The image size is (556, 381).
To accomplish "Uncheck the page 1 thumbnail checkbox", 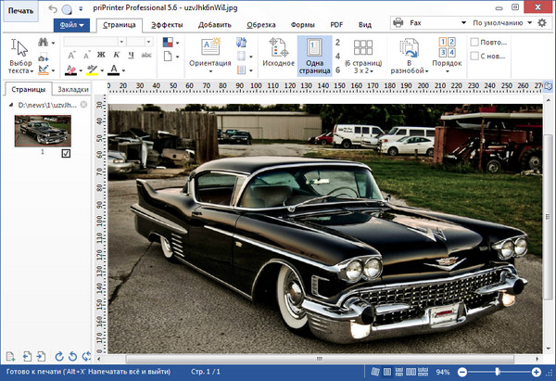I will click(x=66, y=153).
